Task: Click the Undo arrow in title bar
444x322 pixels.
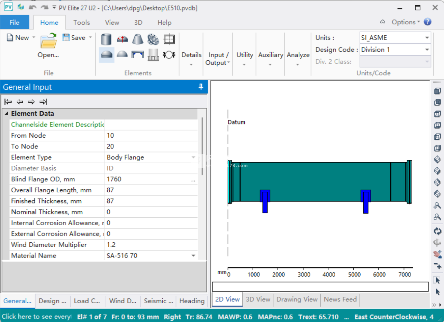Action: pos(32,7)
